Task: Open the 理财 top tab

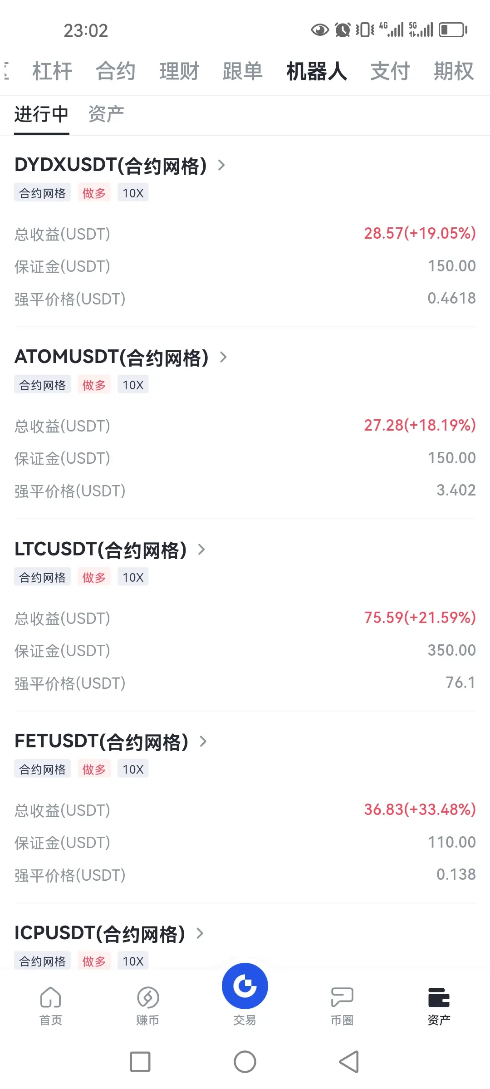Action: click(x=179, y=71)
